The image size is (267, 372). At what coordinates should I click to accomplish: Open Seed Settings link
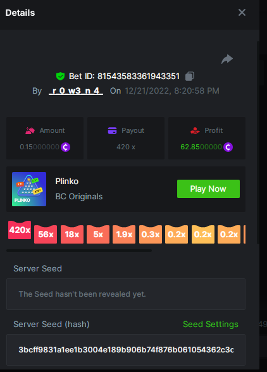[211, 325]
